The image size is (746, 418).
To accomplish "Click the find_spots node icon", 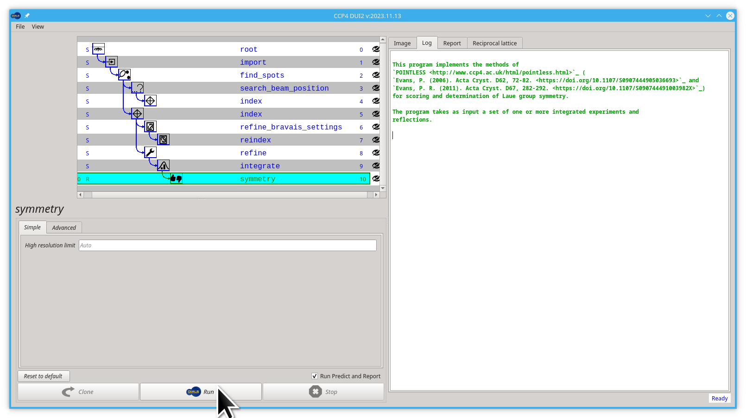I will 124,74.
